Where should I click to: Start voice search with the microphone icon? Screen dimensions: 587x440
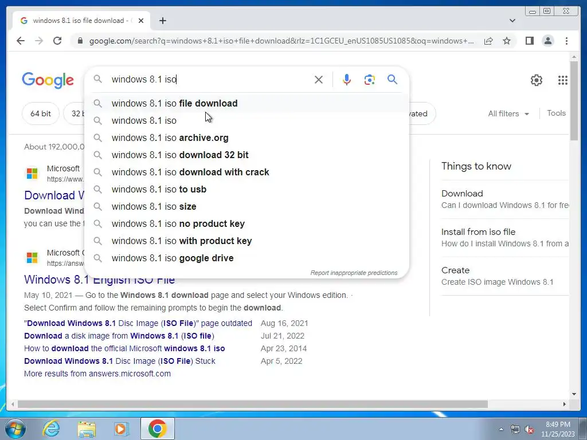(347, 79)
